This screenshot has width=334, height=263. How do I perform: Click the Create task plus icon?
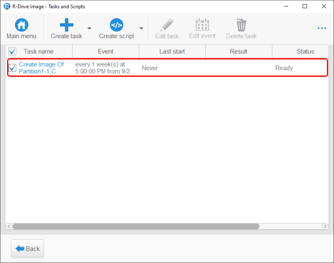point(67,25)
